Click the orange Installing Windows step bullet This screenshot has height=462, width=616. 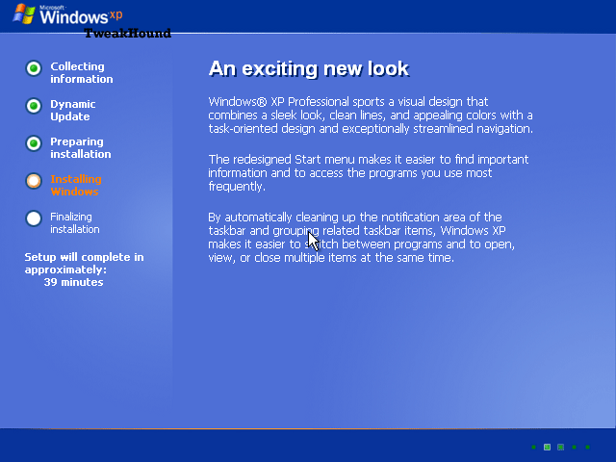34,181
